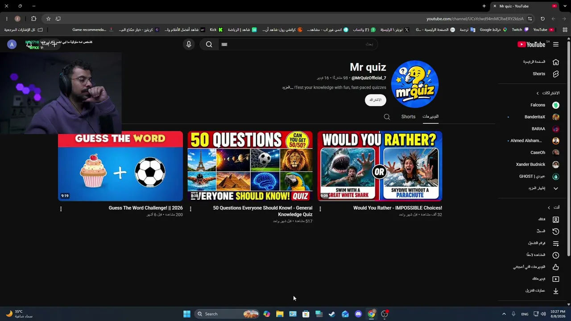Open the YouTube bookmark in the bookmarks bar

pyautogui.click(x=544, y=30)
